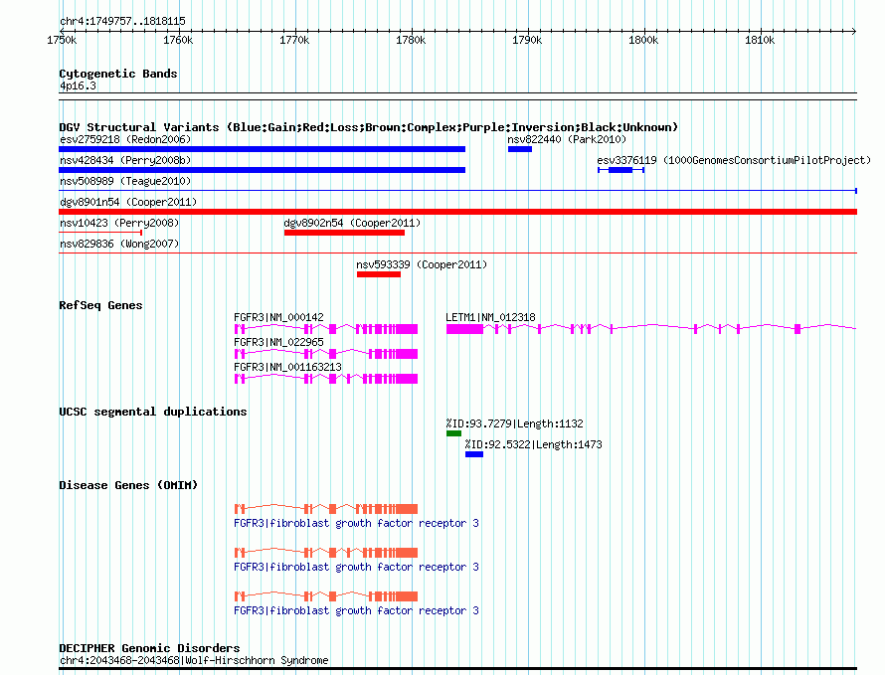Click the 1780k ruler tick label
The height and width of the screenshot is (675, 885).
coord(411,40)
